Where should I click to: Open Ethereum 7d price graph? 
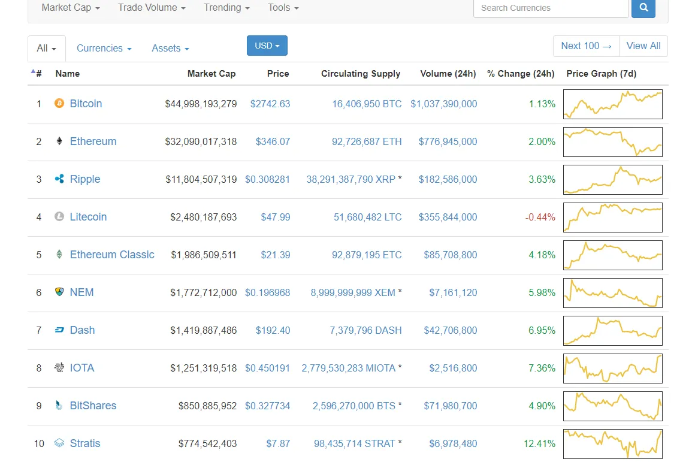click(612, 142)
